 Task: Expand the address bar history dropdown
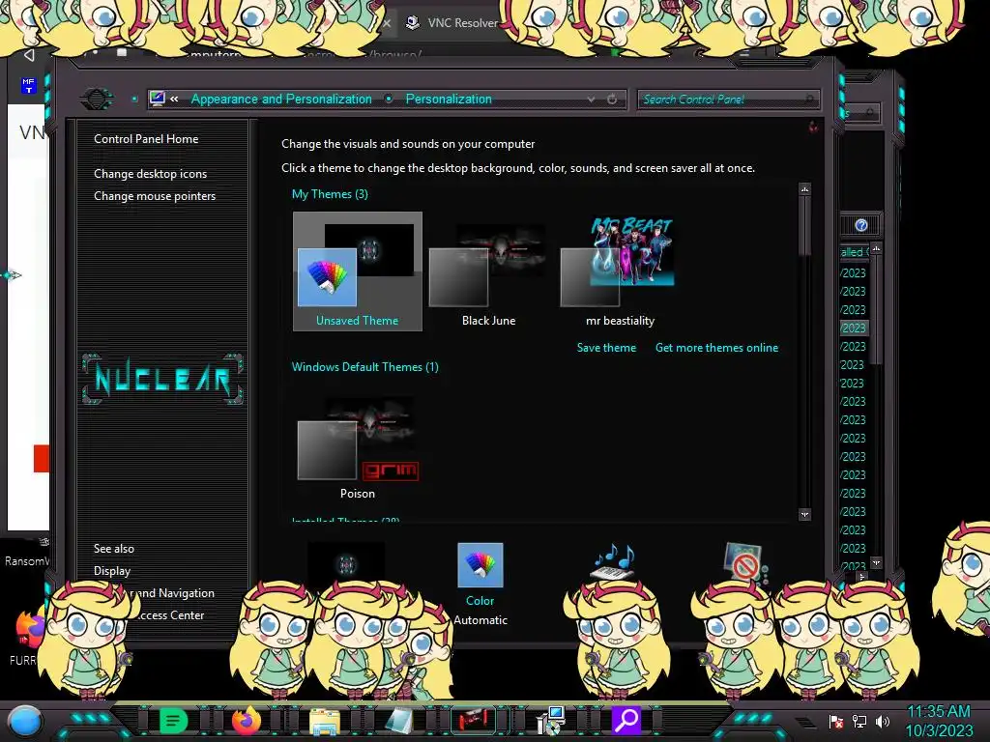point(591,100)
